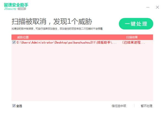Click the 扫描被取消，发现1个威胁 heading
The width and height of the screenshot is (165, 113).
(x=52, y=21)
